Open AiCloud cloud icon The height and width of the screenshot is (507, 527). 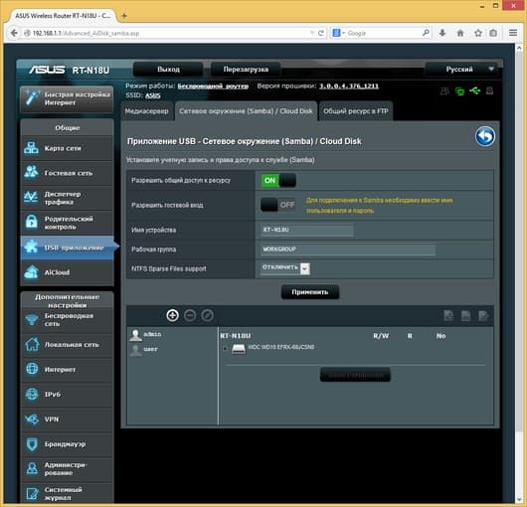[x=31, y=272]
